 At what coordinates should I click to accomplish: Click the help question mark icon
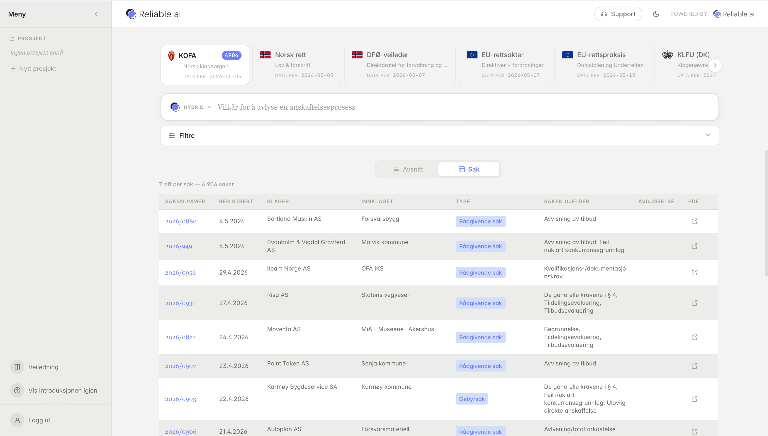click(17, 390)
